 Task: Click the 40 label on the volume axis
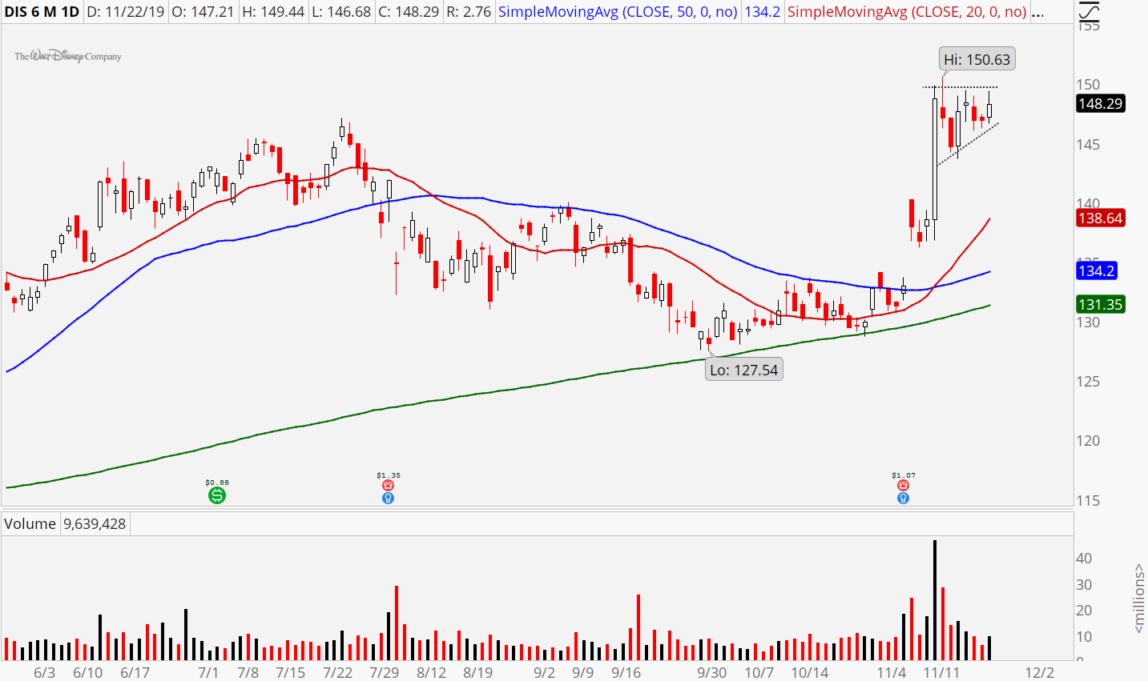point(1084,558)
